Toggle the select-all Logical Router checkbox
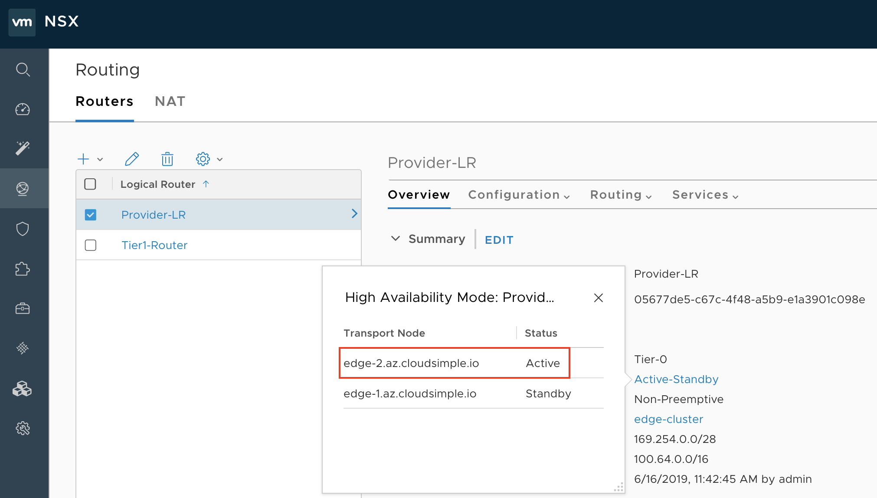Viewport: 877px width, 498px height. 90,184
